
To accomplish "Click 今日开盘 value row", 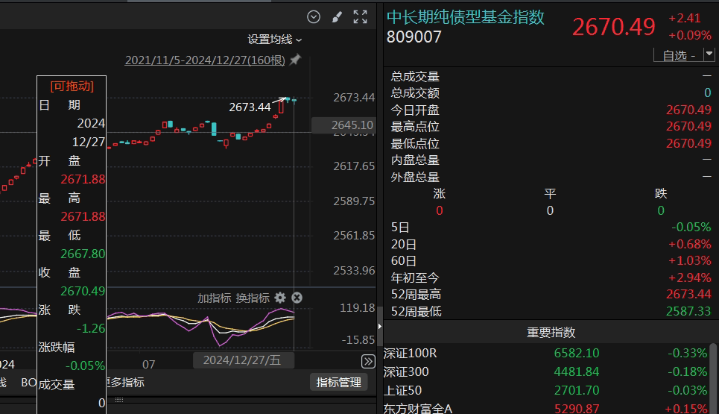I will [x=551, y=110].
